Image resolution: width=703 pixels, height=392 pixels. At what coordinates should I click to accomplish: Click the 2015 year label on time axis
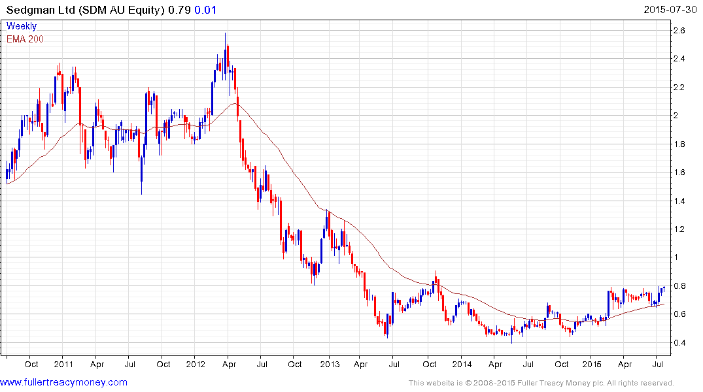592,364
